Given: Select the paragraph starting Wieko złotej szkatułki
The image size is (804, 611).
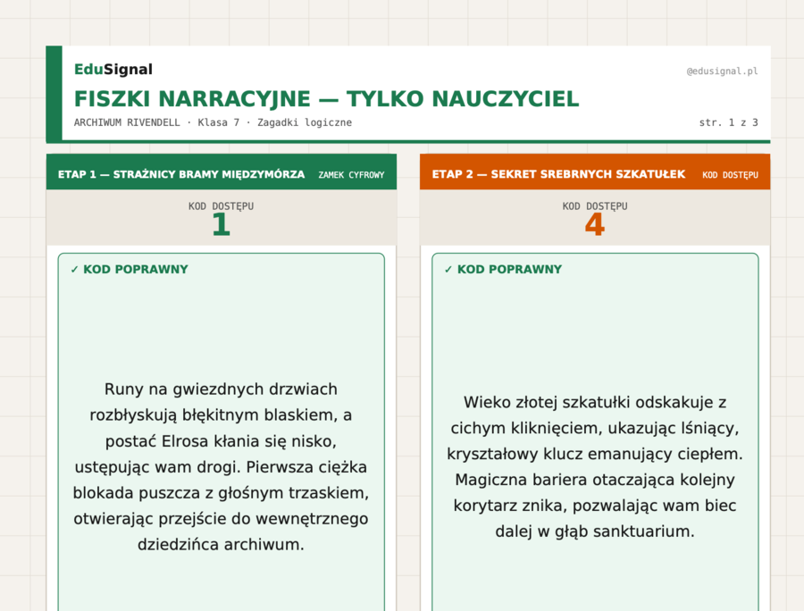Looking at the screenshot, I should pyautogui.click(x=595, y=466).
